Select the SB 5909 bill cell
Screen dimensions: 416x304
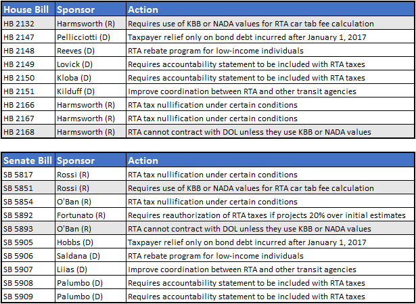pyautogui.click(x=28, y=297)
